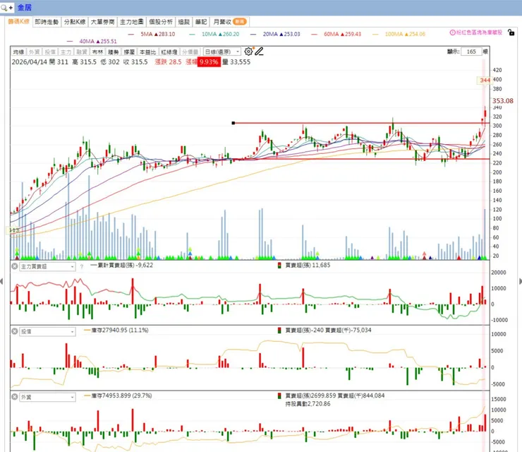Click 庫存74953.899 (29.7%) legend text
The image size is (522, 452).
click(121, 395)
